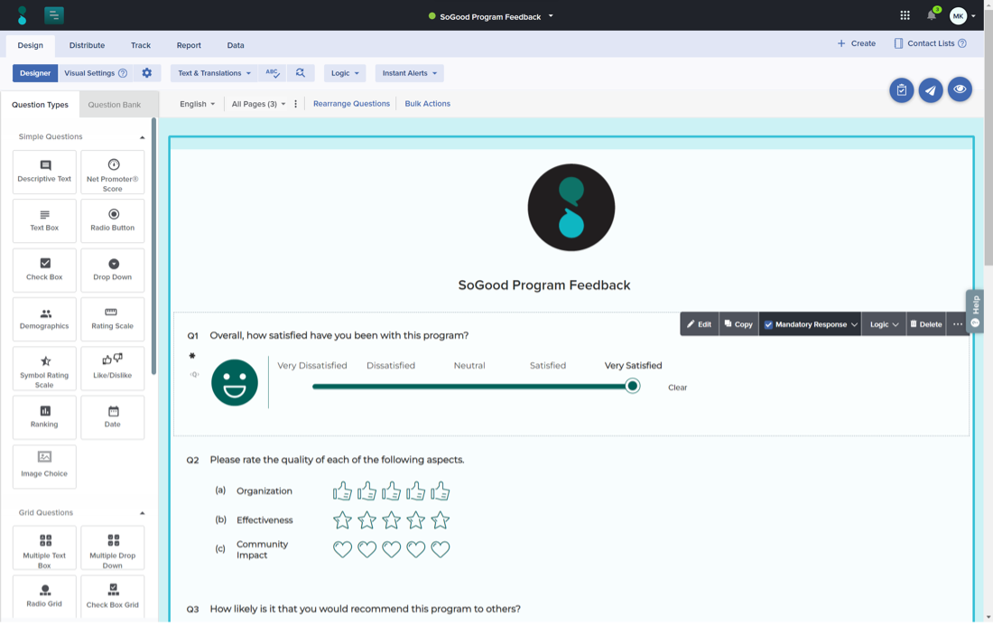Switch to the Question Bank tab
This screenshot has width=993, height=626.
[x=115, y=105]
